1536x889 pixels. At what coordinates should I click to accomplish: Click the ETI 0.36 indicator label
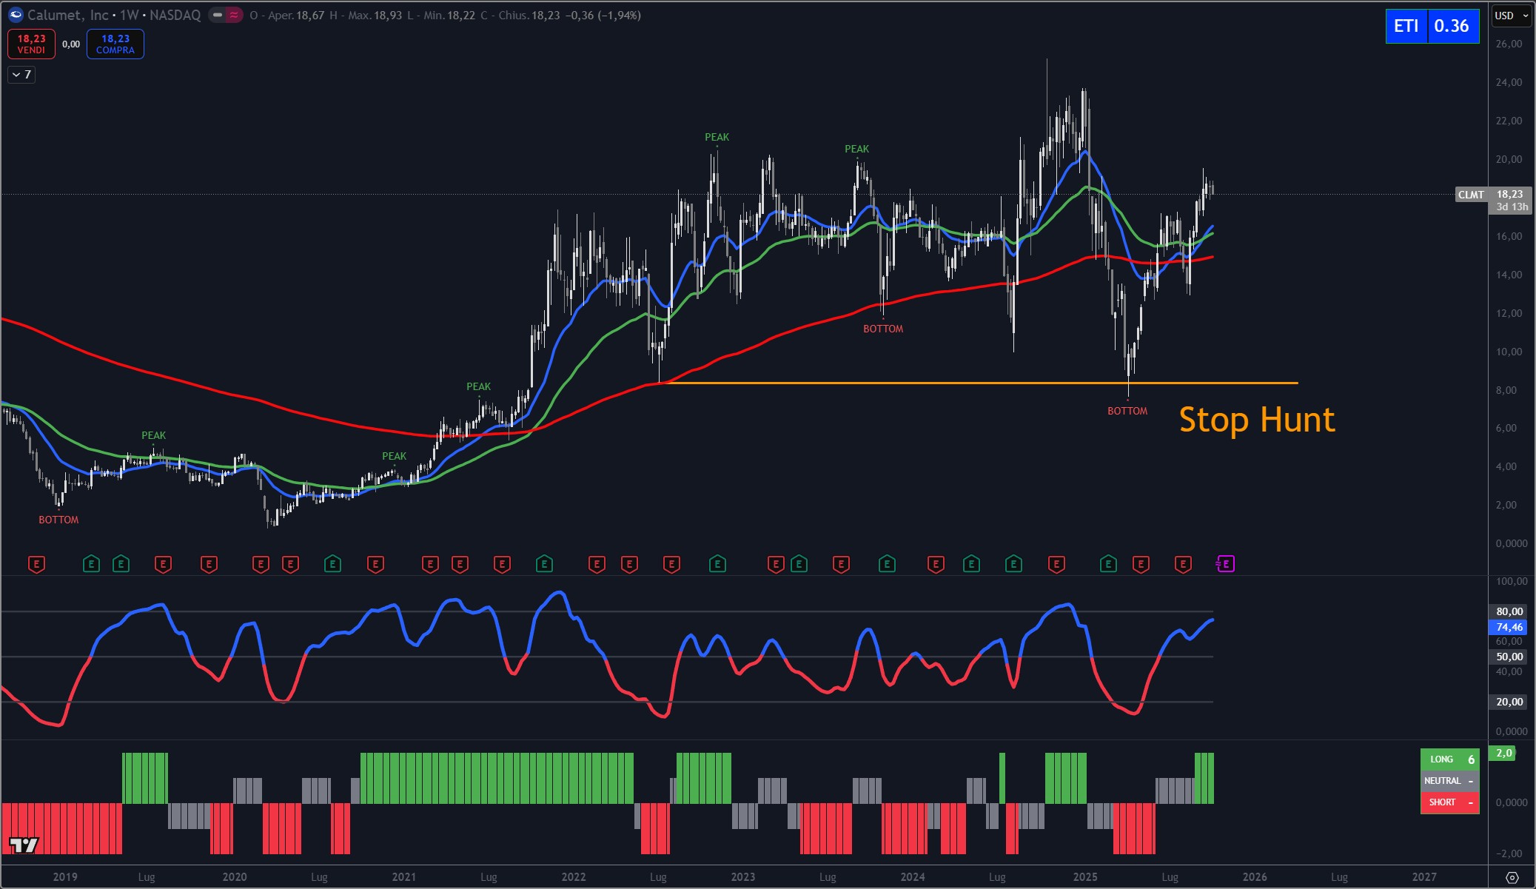pos(1432,26)
